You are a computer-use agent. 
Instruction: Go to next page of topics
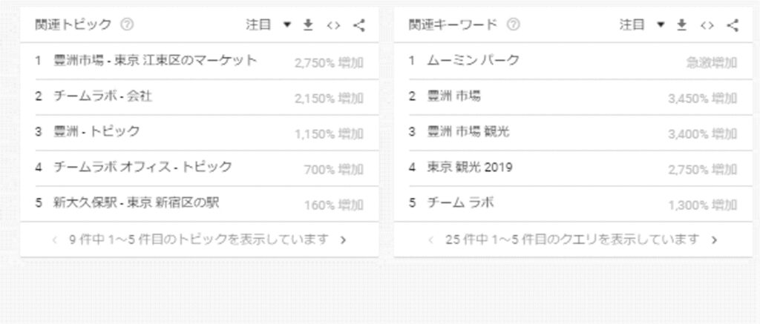(x=343, y=239)
